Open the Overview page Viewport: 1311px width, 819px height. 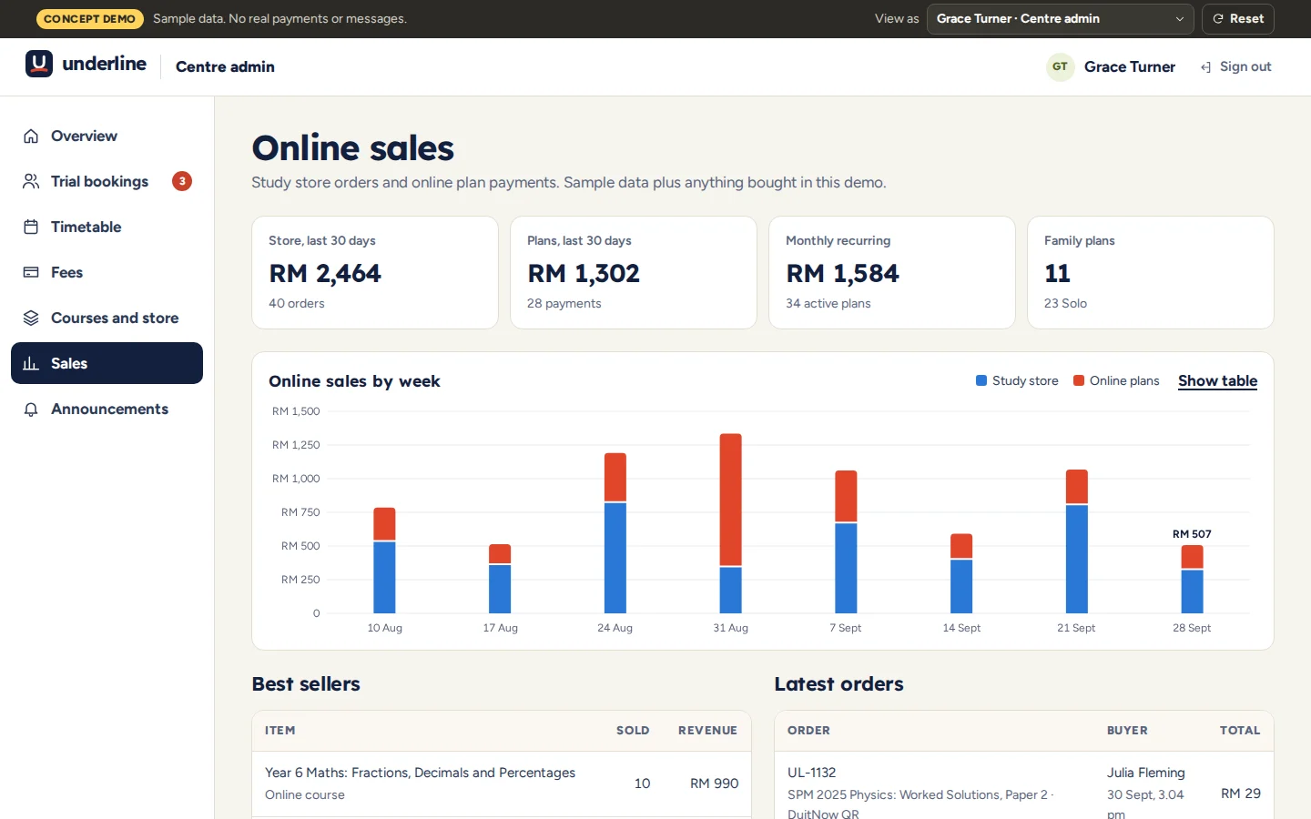pyautogui.click(x=107, y=136)
